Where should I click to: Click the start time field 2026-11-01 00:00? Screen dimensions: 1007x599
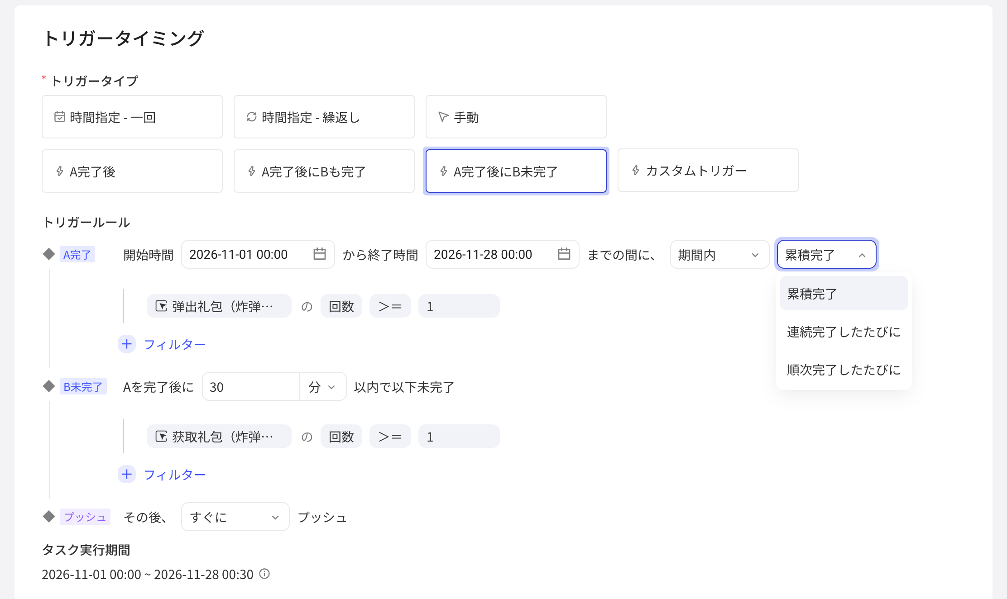pyautogui.click(x=258, y=254)
